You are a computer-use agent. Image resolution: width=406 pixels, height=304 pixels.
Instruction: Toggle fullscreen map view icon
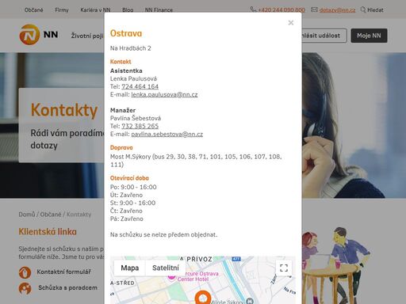tap(284, 268)
